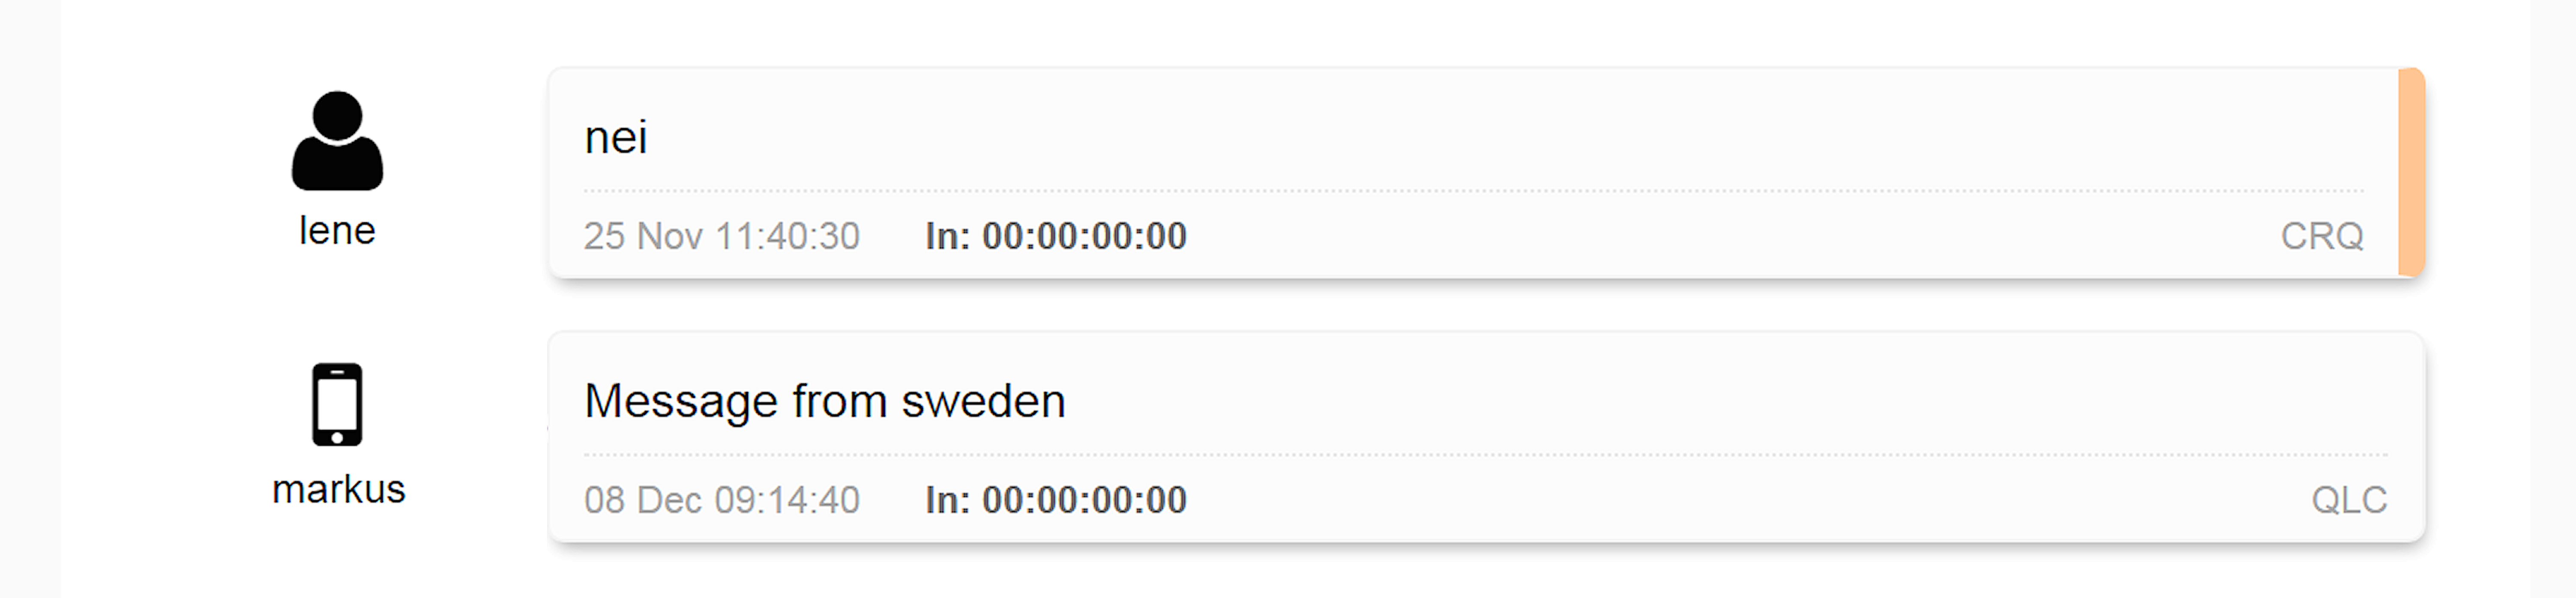This screenshot has height=598, width=2576.
Task: Select the 25 Nov 11:40:30 timestamp
Action: pyautogui.click(x=721, y=236)
